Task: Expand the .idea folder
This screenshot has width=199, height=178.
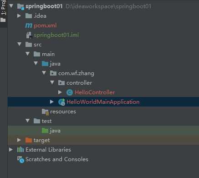Action: [19, 16]
